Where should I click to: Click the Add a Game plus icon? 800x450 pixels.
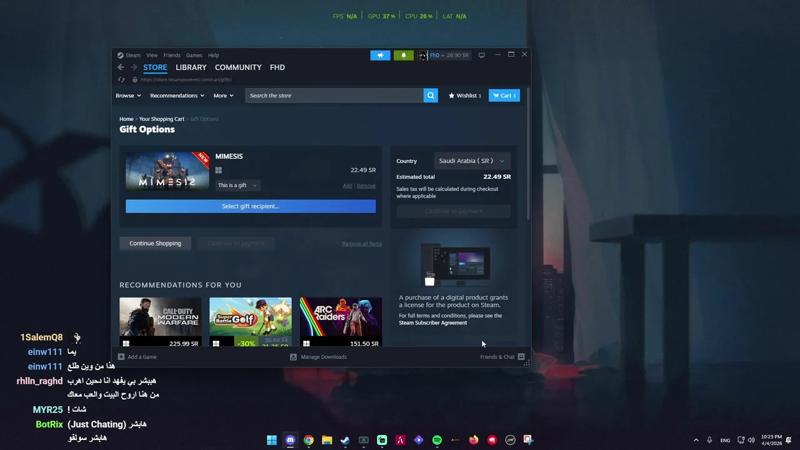[121, 357]
